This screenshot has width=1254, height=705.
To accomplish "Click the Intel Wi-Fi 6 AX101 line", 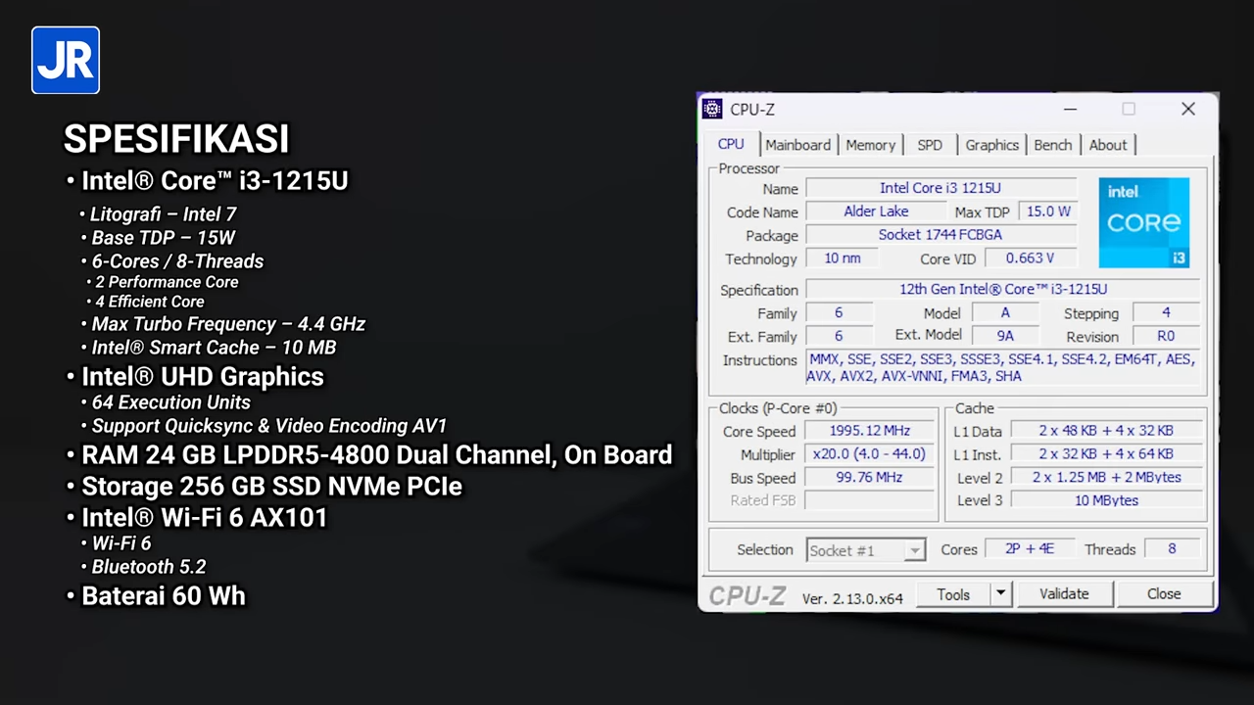I will click(204, 518).
